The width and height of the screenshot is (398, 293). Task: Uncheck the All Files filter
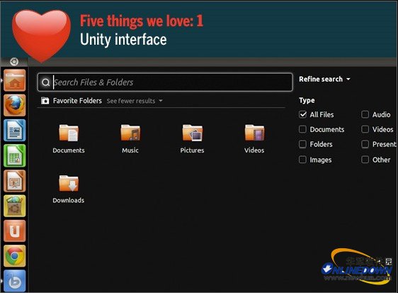[302, 114]
